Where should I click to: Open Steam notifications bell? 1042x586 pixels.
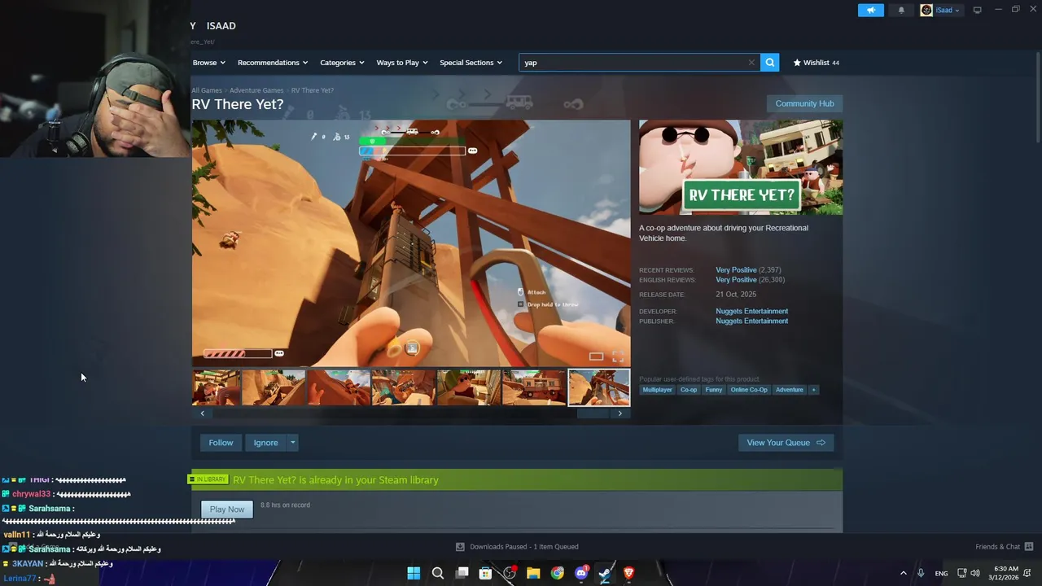[901, 11]
